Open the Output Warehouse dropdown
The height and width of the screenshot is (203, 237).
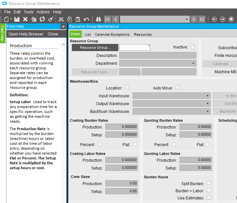[x=207, y=104]
